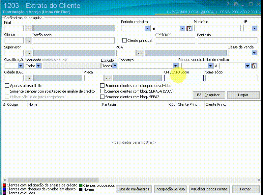Screen dimensions: 263x195
Task: Click the Limpar button
Action: [x=243, y=95]
